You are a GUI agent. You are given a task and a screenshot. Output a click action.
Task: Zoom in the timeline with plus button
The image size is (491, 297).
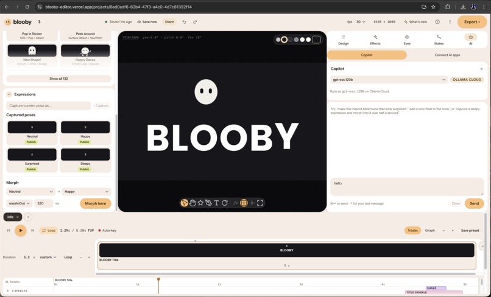(x=453, y=230)
